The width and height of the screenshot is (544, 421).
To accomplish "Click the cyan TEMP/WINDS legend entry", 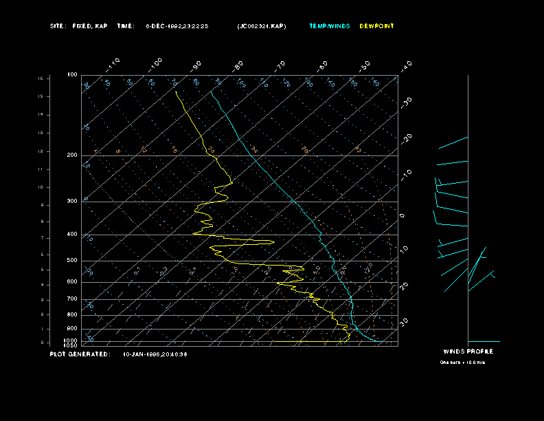I will (330, 26).
